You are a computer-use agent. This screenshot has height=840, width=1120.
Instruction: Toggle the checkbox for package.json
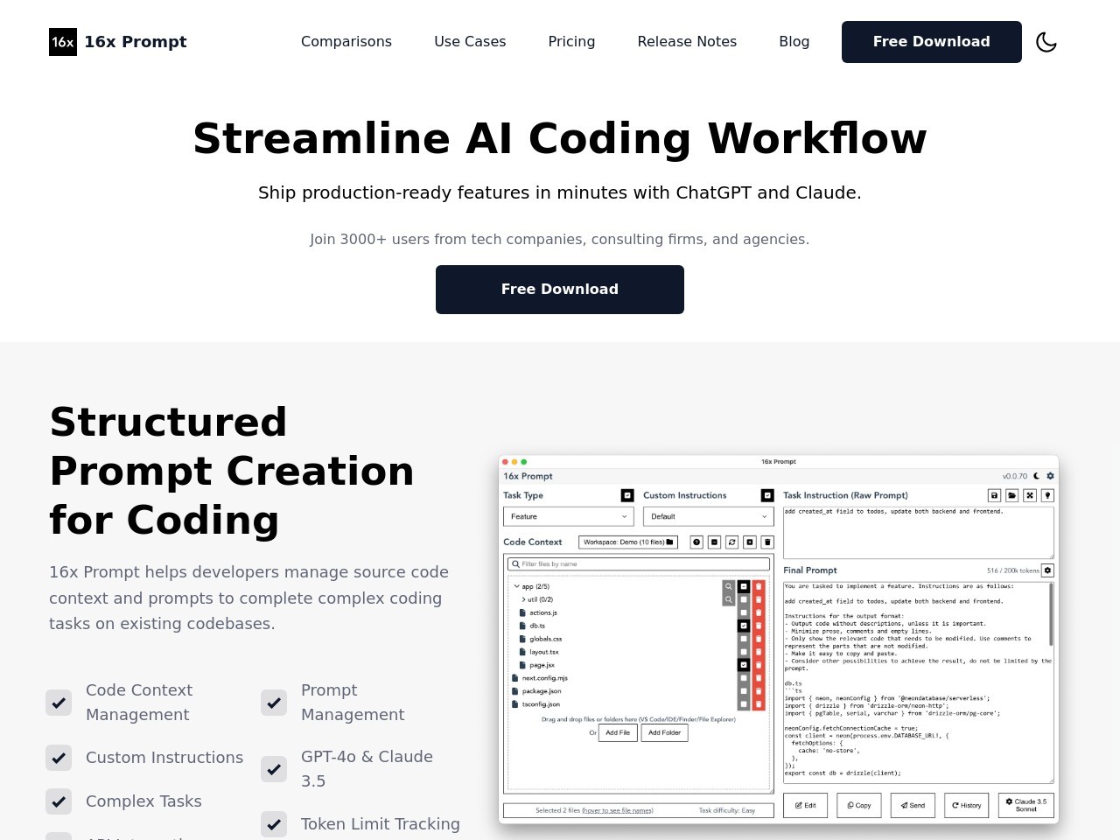pyautogui.click(x=744, y=691)
